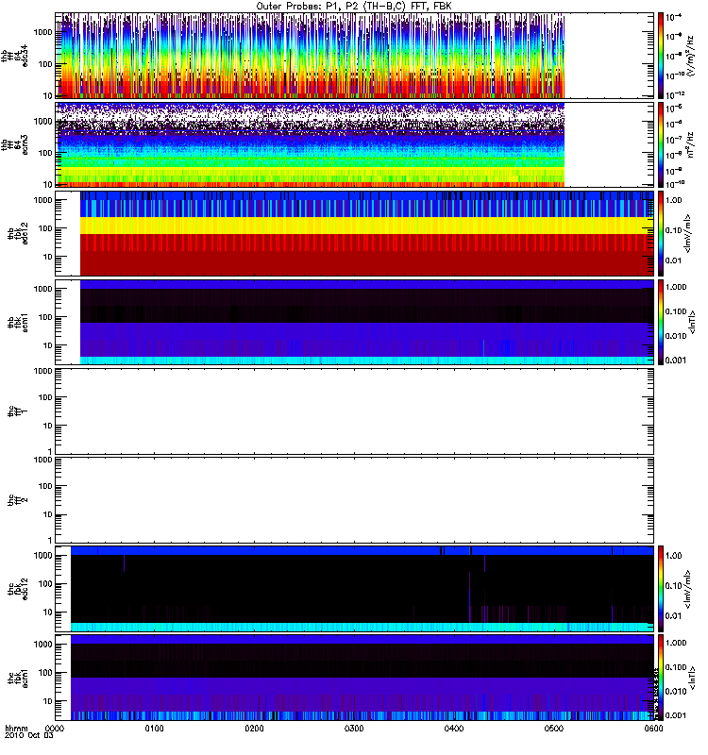
Task: Click the thb scm3 magnetic spectrogram panel
Action: tap(354, 144)
